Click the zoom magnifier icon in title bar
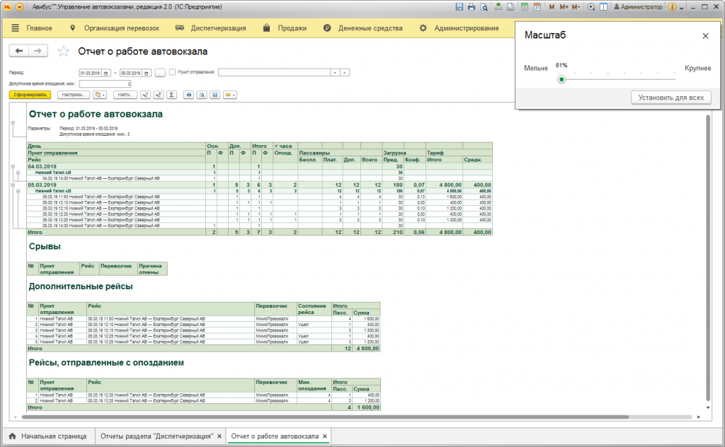The width and height of the screenshot is (725, 447). 591,7
